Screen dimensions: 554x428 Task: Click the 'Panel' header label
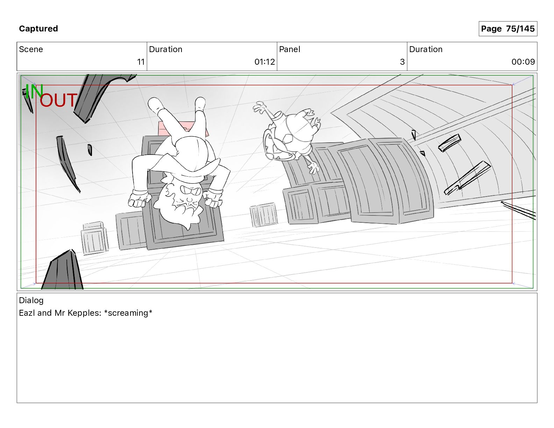(290, 49)
